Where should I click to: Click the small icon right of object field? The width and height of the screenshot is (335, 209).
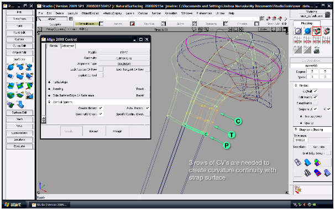(x=71, y=19)
